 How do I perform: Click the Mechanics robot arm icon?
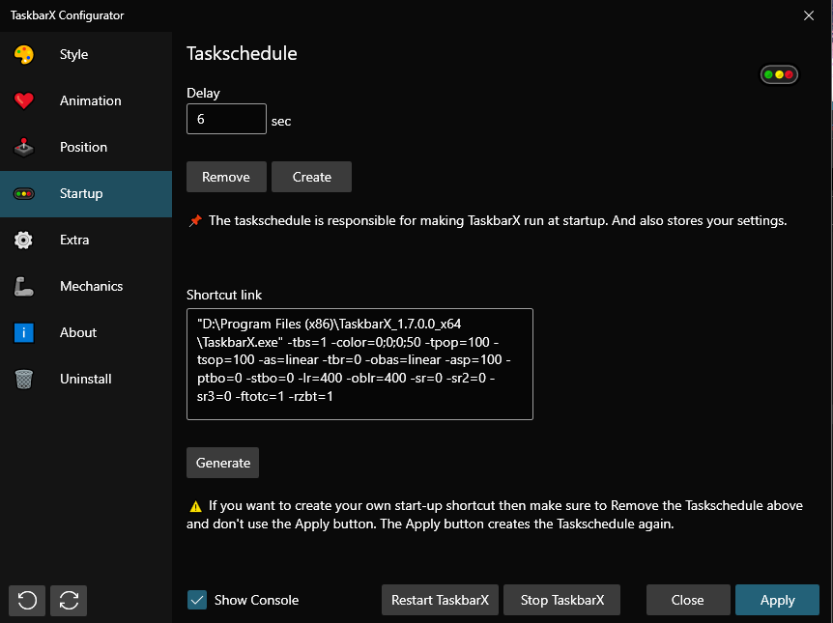(24, 286)
